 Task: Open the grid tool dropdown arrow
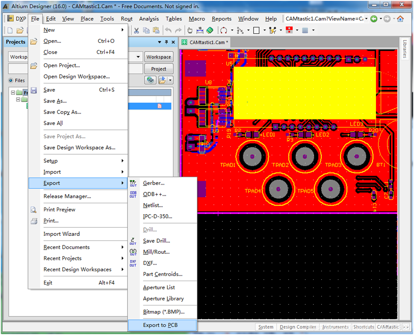tap(313, 30)
